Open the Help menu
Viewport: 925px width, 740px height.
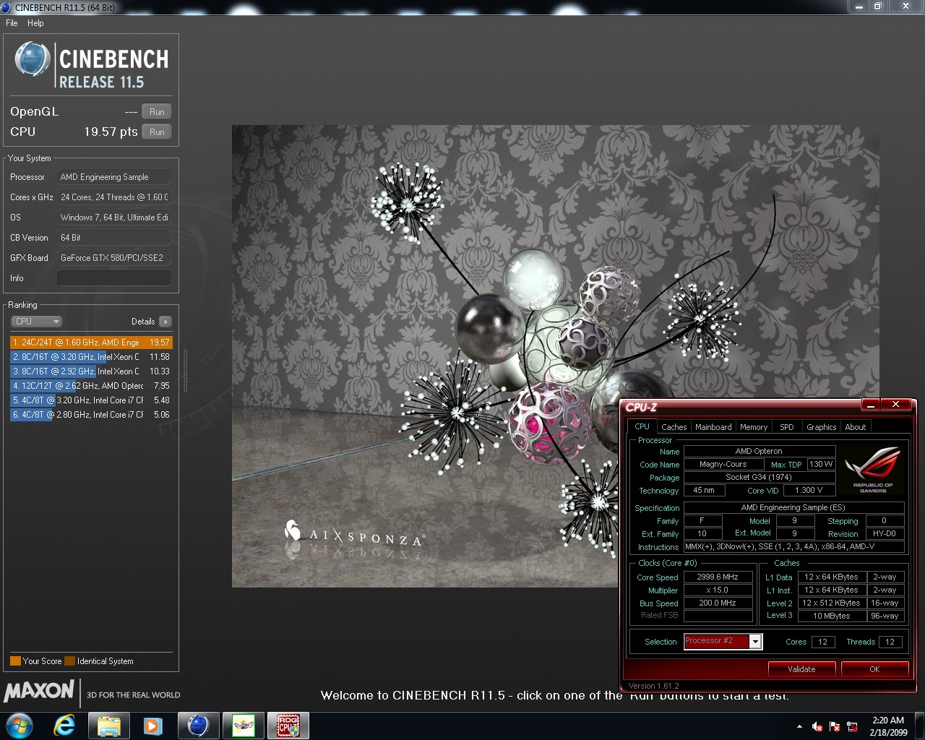pos(35,23)
